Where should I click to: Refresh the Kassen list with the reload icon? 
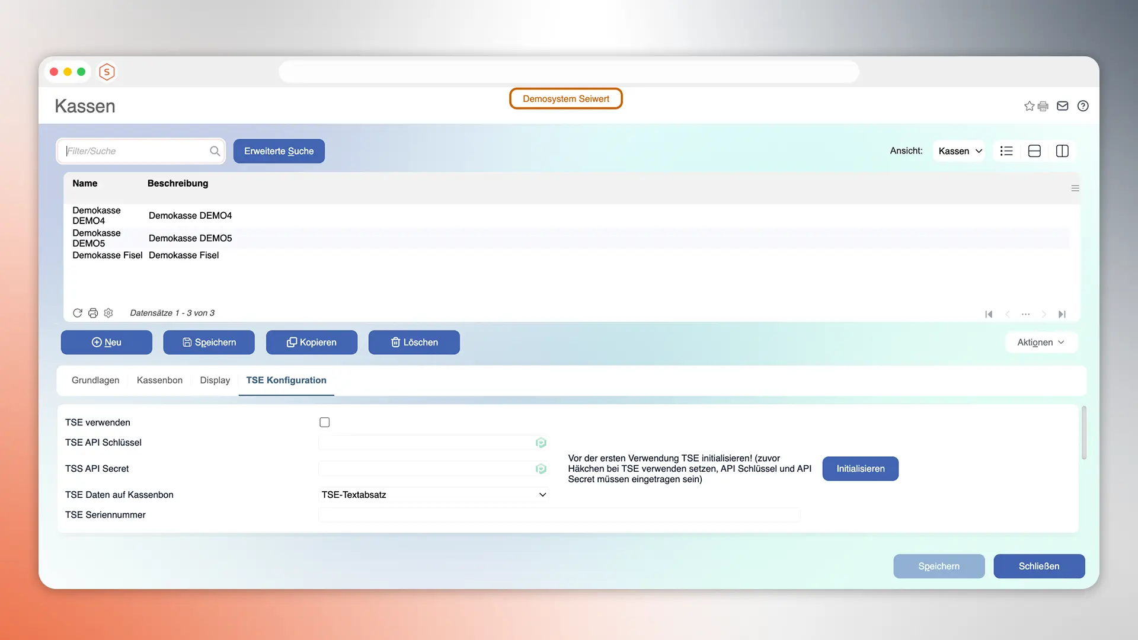(x=77, y=313)
